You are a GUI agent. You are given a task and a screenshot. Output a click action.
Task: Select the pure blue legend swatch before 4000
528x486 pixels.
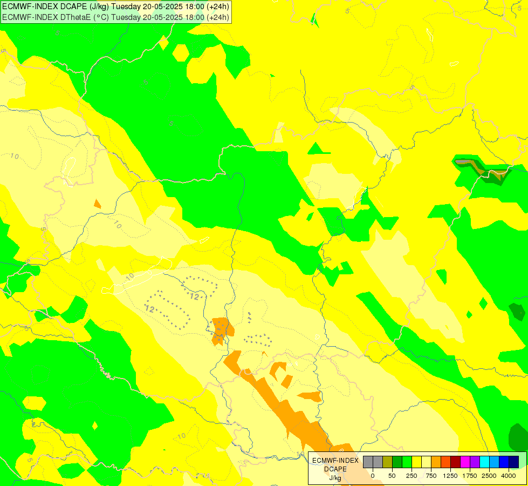[504, 462]
